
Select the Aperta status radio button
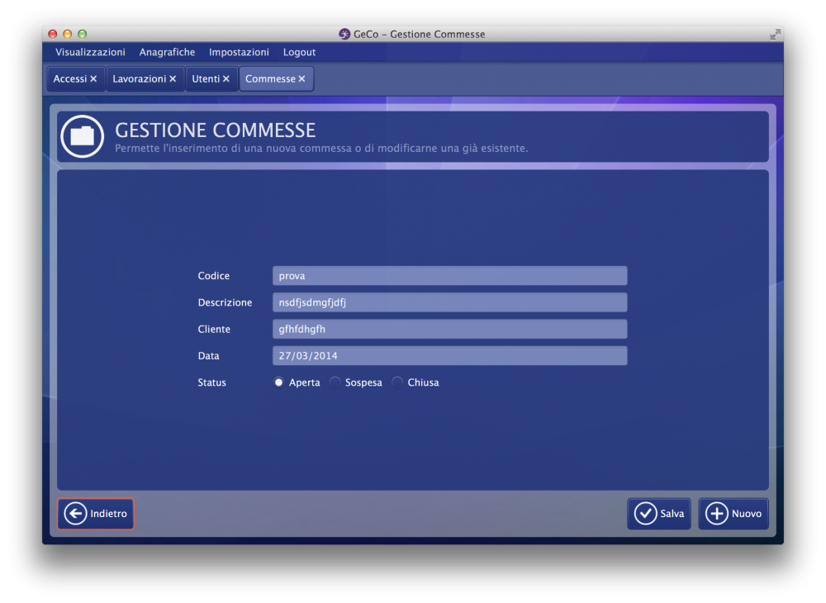click(279, 382)
